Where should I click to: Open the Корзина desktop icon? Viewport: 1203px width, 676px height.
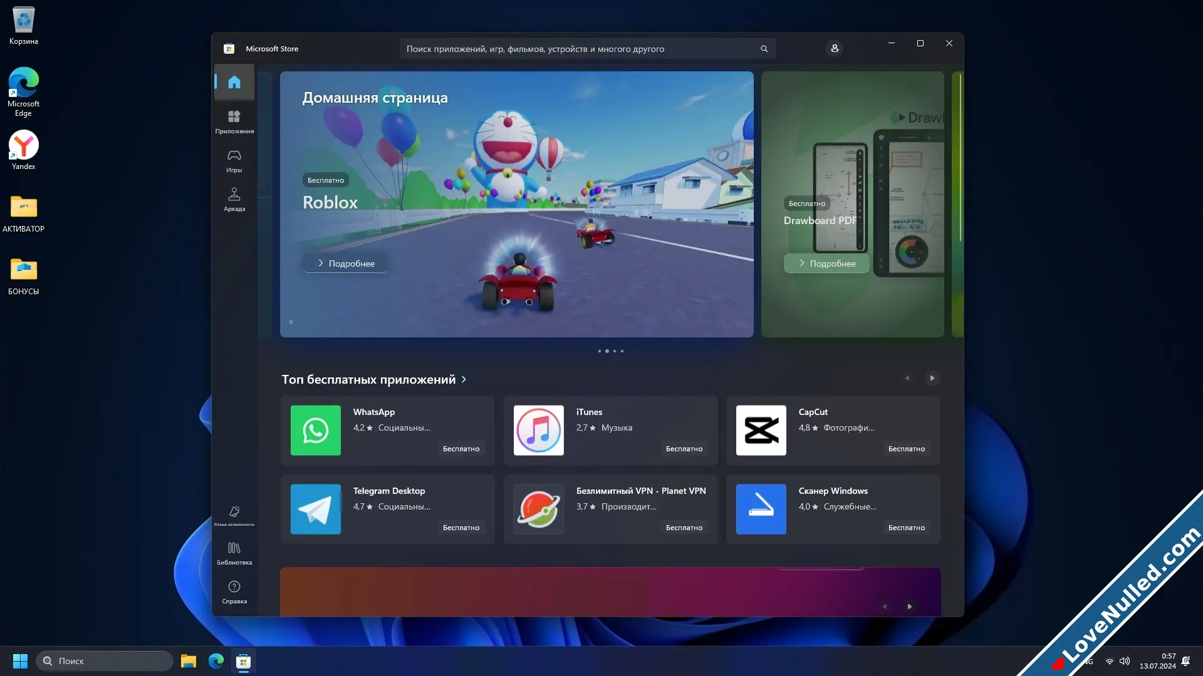pyautogui.click(x=23, y=26)
